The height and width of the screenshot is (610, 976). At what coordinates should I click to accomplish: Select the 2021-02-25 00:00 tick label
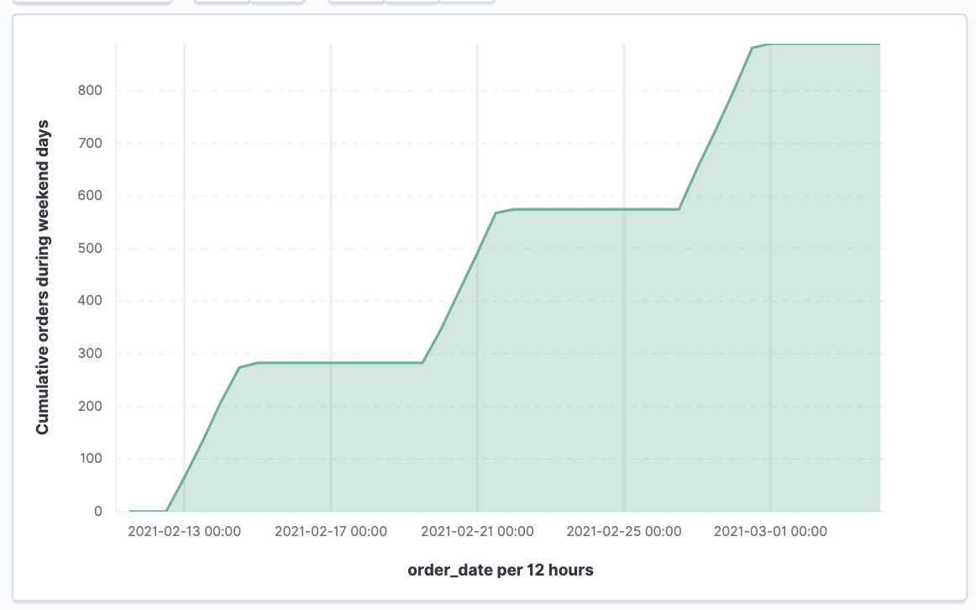623,531
